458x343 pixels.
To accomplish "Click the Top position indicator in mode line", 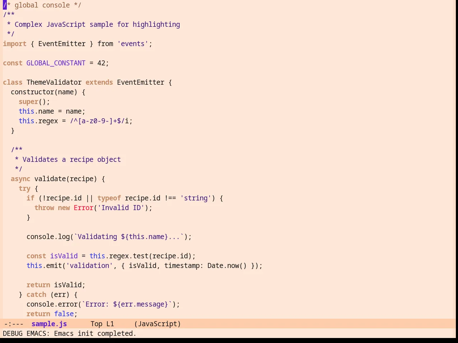I will 96,324.
